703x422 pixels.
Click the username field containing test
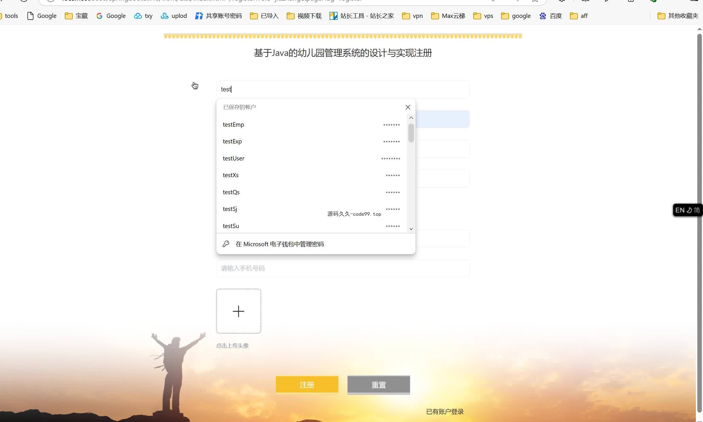pyautogui.click(x=342, y=89)
